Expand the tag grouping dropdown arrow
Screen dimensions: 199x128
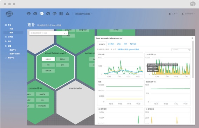[x=66, y=33]
